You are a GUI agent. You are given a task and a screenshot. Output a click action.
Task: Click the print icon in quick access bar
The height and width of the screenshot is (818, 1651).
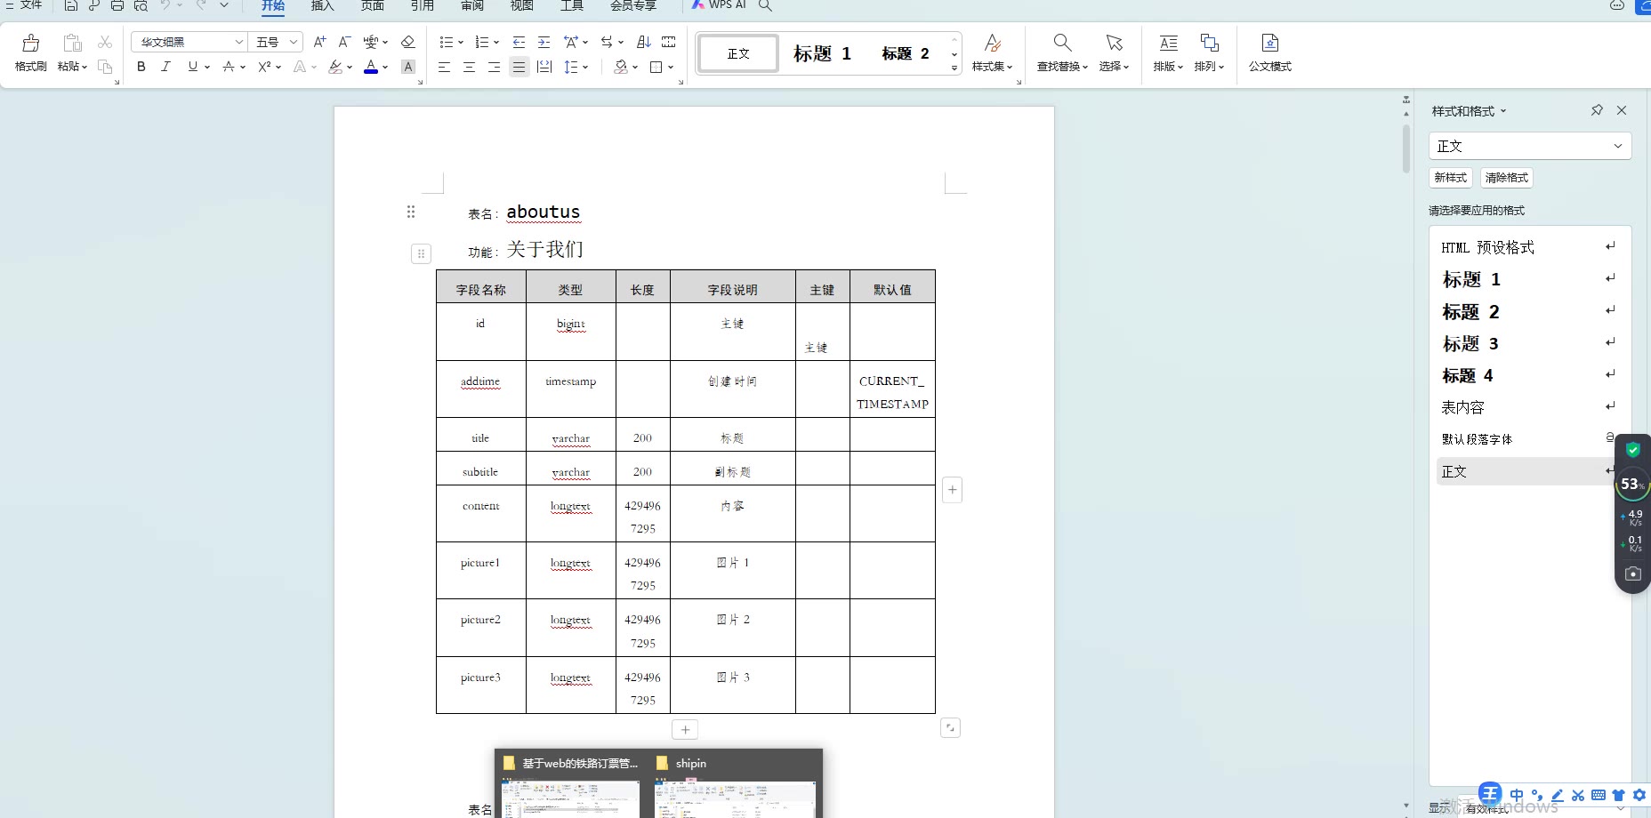(x=117, y=6)
